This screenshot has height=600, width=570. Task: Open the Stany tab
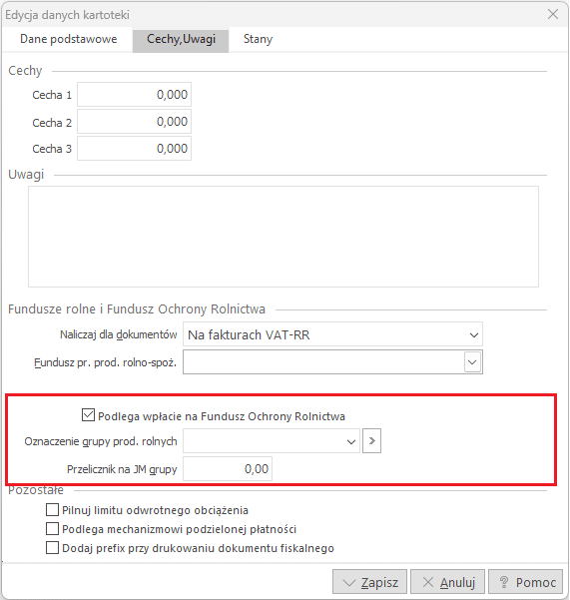point(258,39)
